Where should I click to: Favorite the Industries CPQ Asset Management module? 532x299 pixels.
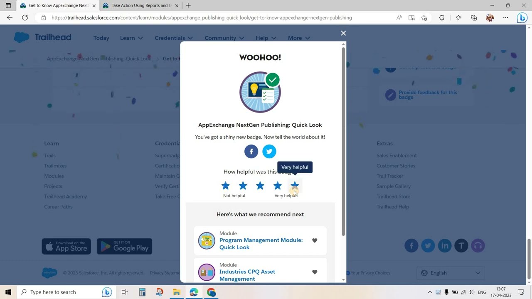[x=315, y=272]
